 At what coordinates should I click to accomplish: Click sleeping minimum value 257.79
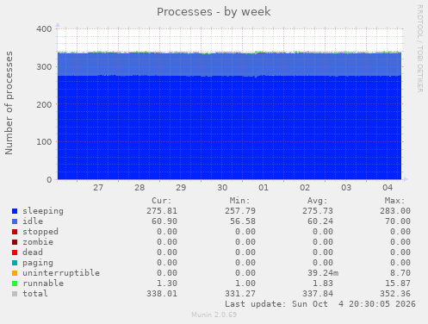(240, 211)
